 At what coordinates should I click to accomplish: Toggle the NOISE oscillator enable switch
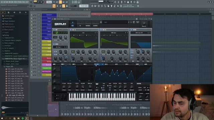(54, 44)
